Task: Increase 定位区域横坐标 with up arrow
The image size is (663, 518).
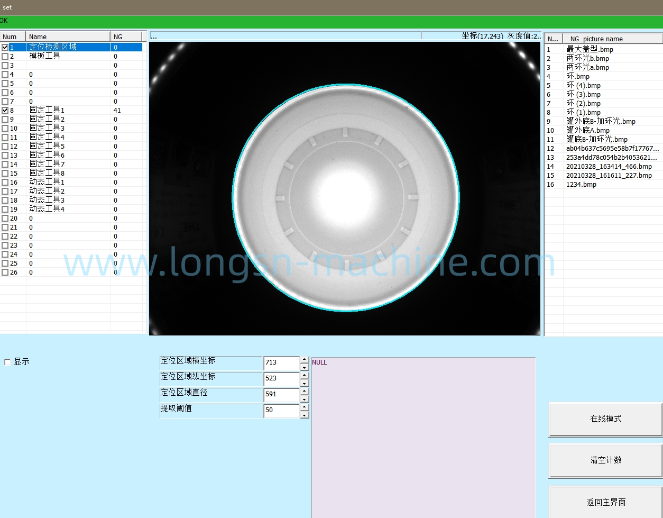Action: click(x=304, y=359)
